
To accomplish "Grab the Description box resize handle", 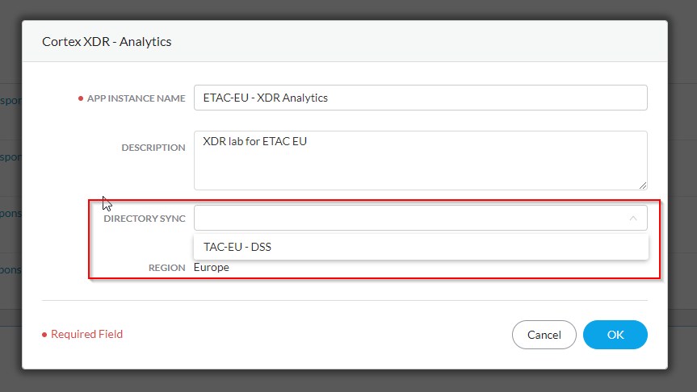I will [x=643, y=186].
